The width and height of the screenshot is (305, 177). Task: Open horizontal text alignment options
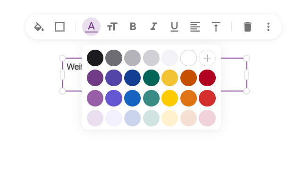195,27
